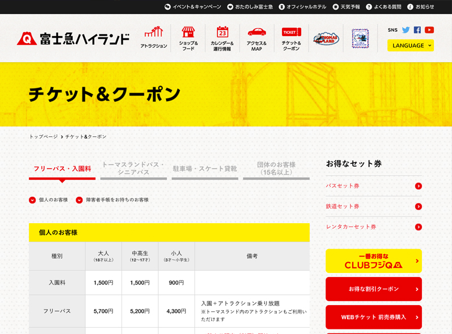
Task: Open the Attractions roller coaster icon
Action: tap(154, 37)
